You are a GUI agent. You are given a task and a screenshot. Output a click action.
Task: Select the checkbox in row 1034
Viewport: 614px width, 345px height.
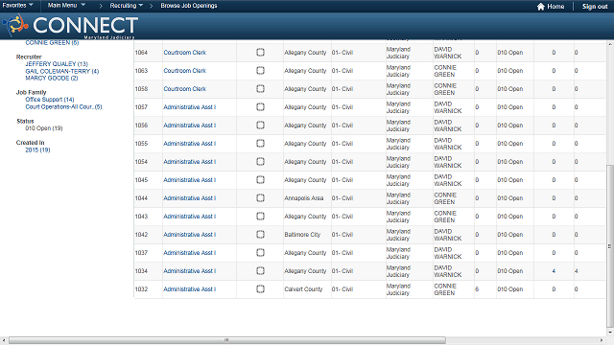coord(260,270)
